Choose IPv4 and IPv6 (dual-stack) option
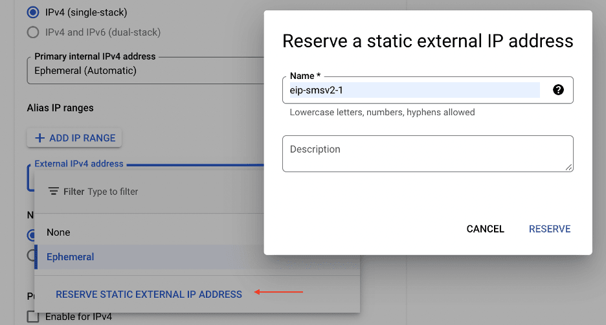Screen dimensions: 606x325 (x=32, y=32)
